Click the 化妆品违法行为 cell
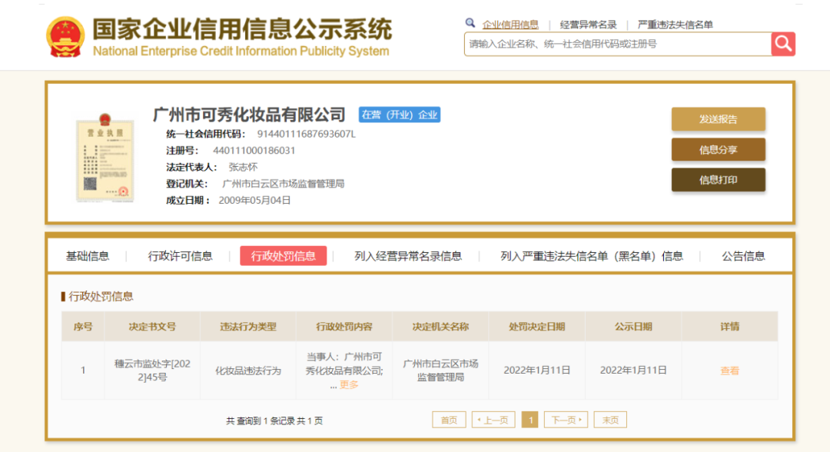This screenshot has width=830, height=452. pos(248,371)
